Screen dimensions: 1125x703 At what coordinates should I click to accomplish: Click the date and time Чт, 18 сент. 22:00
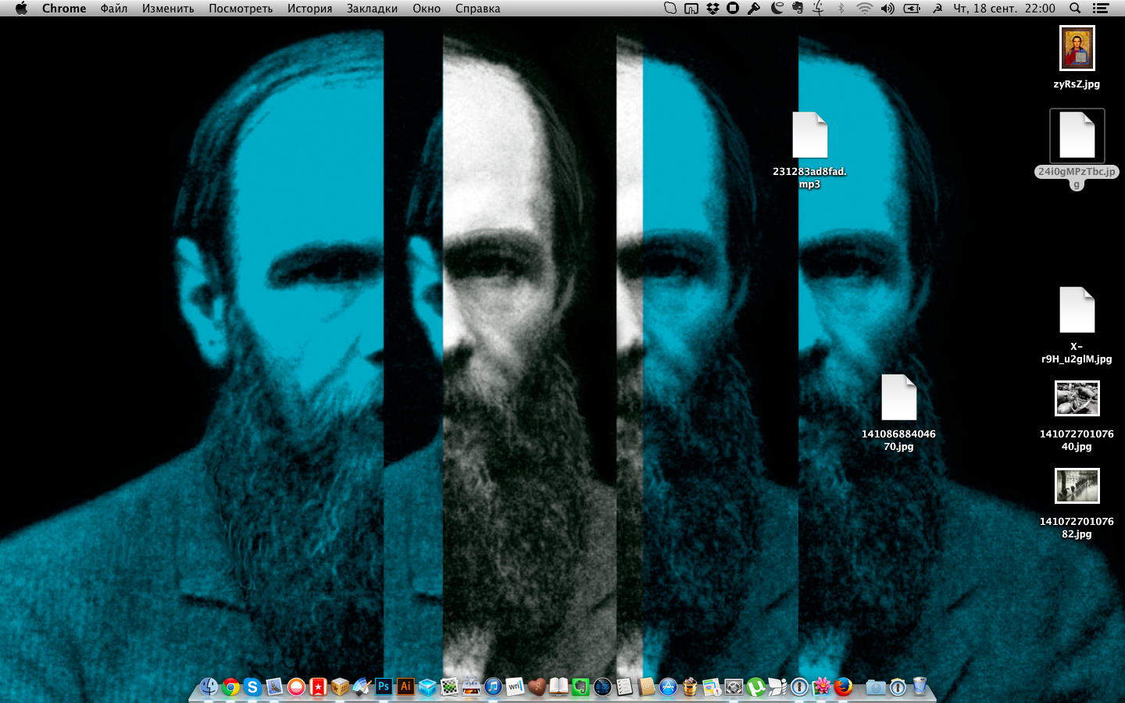1004,9
